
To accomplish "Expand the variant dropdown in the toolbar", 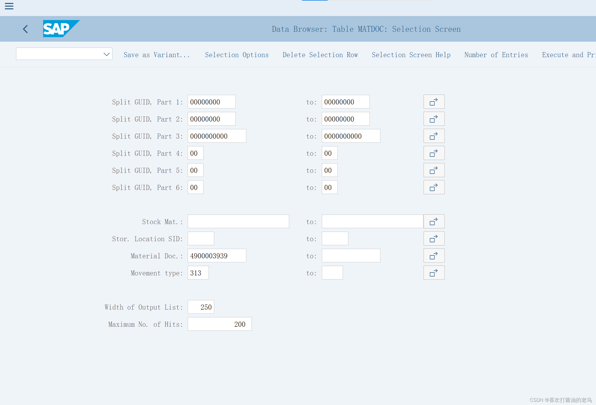I will tap(106, 54).
